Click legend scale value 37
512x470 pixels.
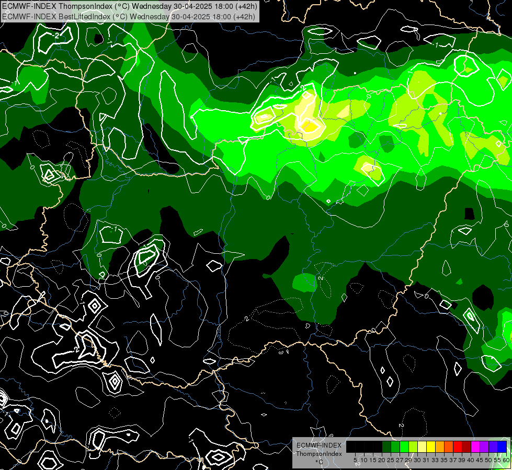click(453, 460)
